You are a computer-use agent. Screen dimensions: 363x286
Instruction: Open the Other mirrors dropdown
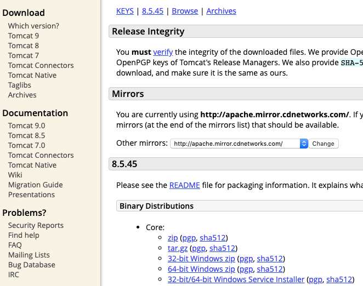(x=239, y=144)
